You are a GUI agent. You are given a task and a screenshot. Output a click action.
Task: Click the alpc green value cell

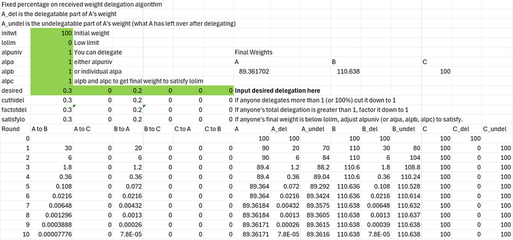pyautogui.click(x=52, y=81)
